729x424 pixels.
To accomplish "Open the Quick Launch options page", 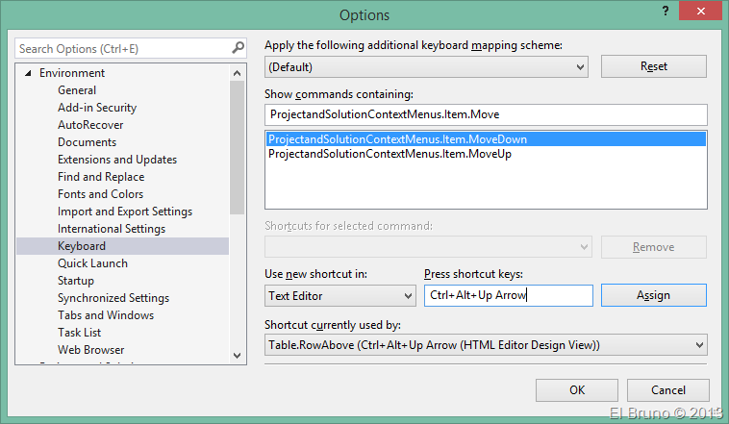I will pos(92,263).
